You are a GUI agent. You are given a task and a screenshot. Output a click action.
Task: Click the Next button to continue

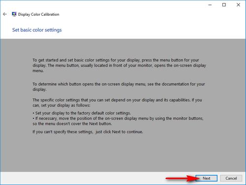(207, 178)
